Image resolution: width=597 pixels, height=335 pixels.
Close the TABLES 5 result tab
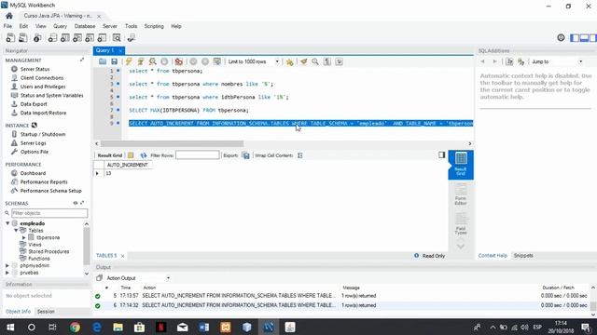point(122,256)
